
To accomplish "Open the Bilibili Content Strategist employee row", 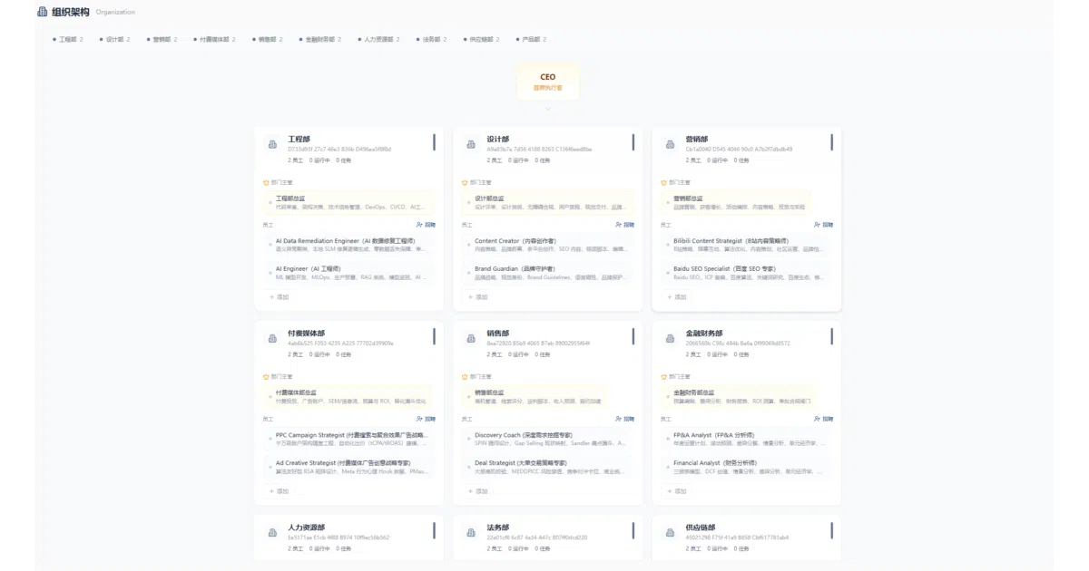I will [747, 245].
